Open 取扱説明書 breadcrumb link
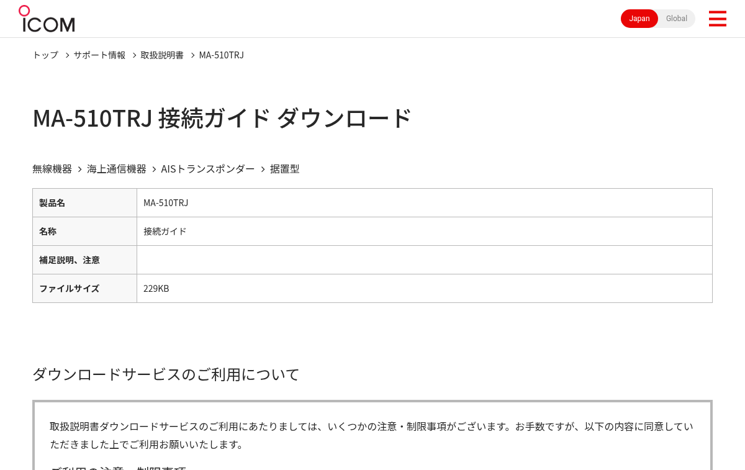This screenshot has height=470, width=745. 162,55
